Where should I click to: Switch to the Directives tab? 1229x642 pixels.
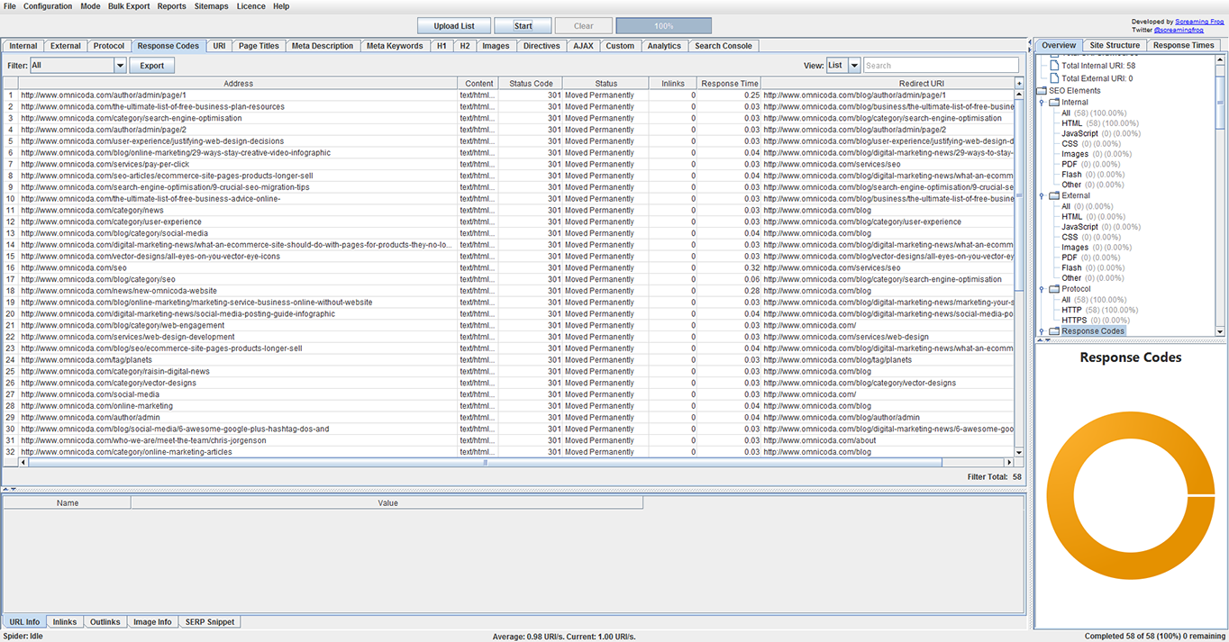click(x=542, y=46)
